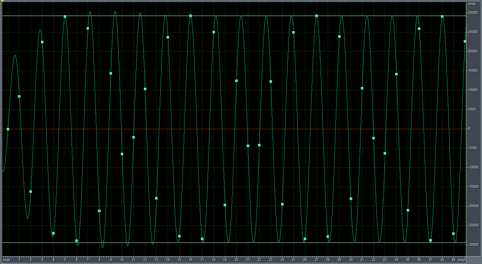Grab the peak sample point at sample 38
Image resolution: width=482 pixels, height=264 pixels.
[x=442, y=16]
